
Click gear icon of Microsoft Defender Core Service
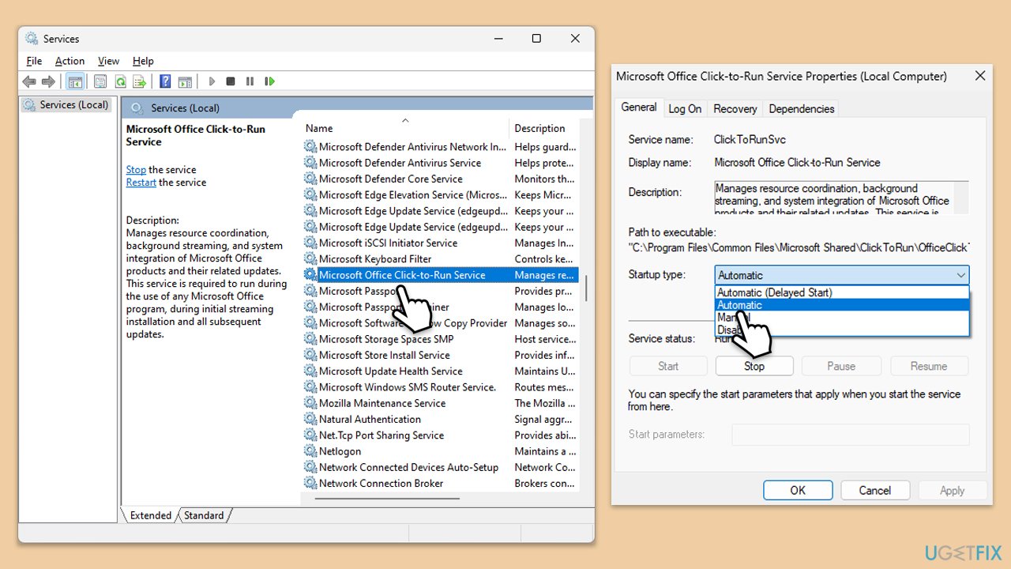(310, 179)
